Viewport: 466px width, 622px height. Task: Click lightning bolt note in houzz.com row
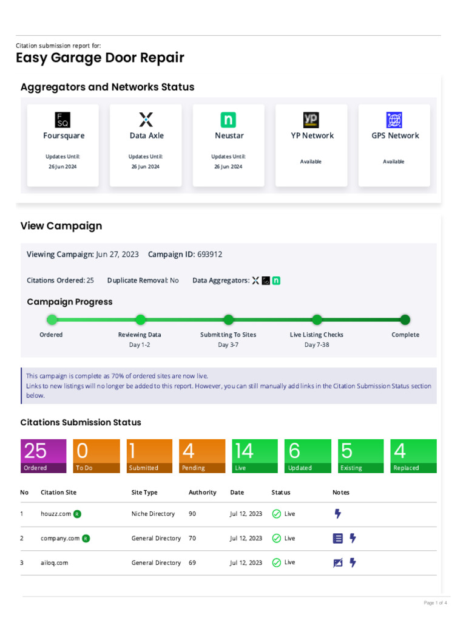[x=337, y=514]
